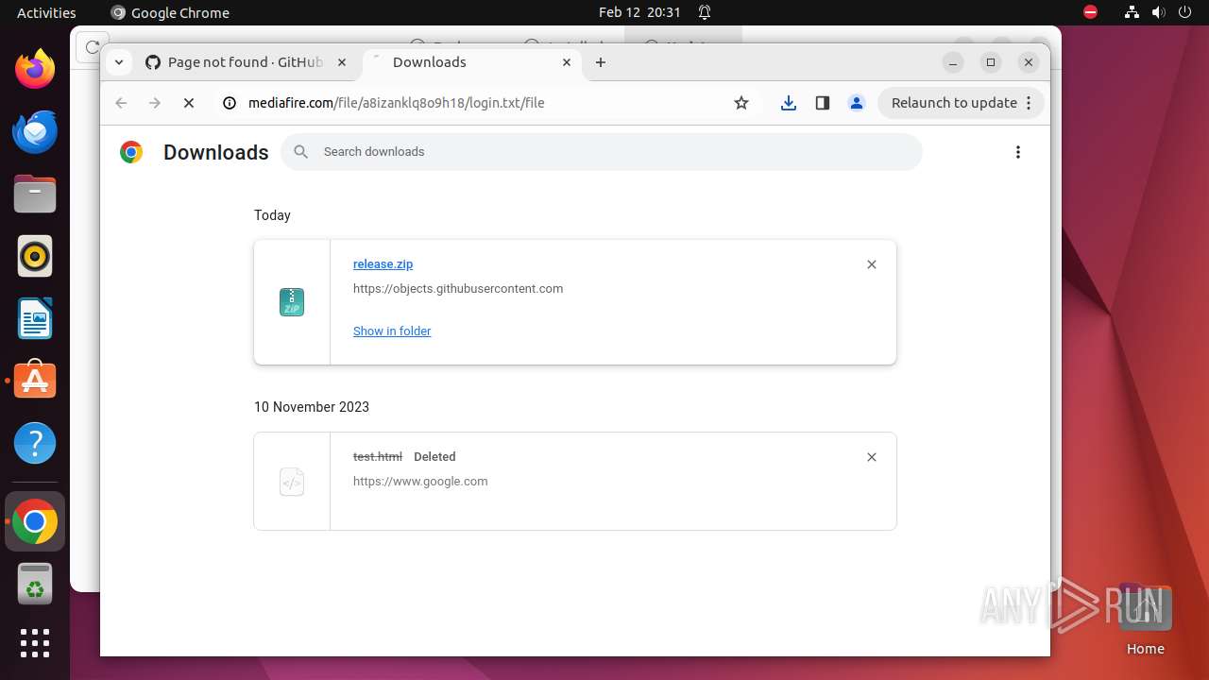This screenshot has width=1209, height=680.
Task: Open the Firefox dock icon
Action: [35, 70]
